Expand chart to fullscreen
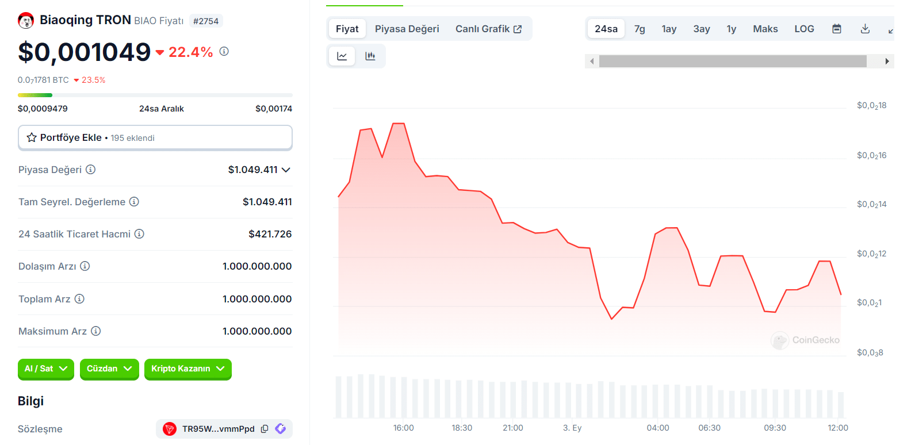Viewport: 915px width, 445px height. 891,30
